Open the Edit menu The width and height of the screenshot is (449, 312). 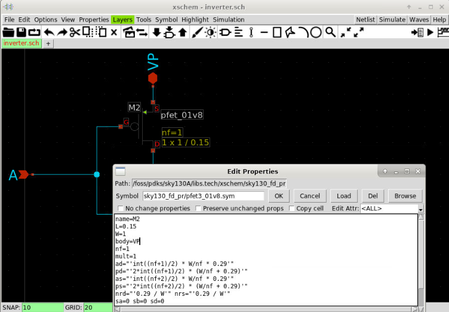24,20
